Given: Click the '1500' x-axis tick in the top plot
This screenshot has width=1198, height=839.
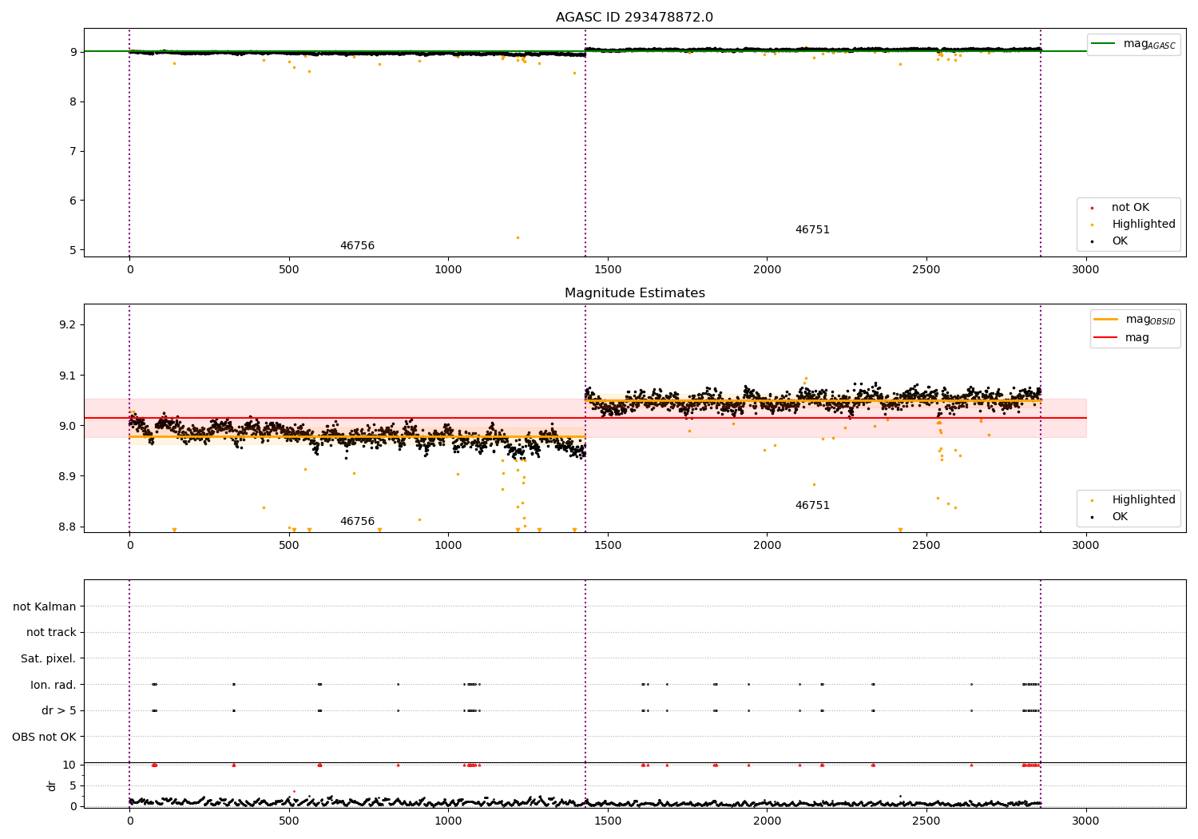Looking at the screenshot, I should pyautogui.click(x=608, y=269).
